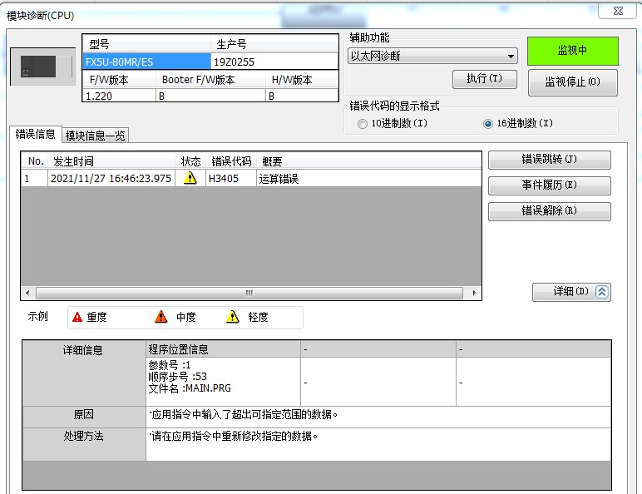
Task: Click the red 重度 severity legend icon
Action: tap(77, 317)
